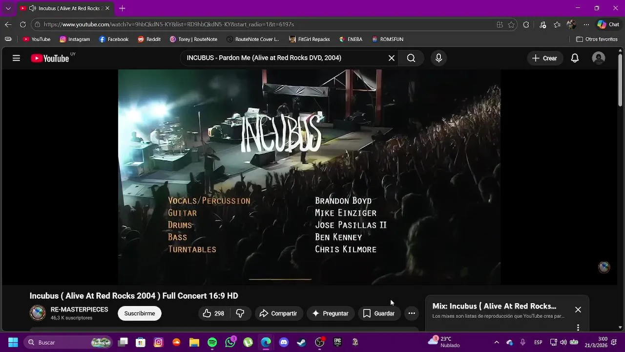Open Torey RouteNote bookmark
625x352 pixels.
193,39
